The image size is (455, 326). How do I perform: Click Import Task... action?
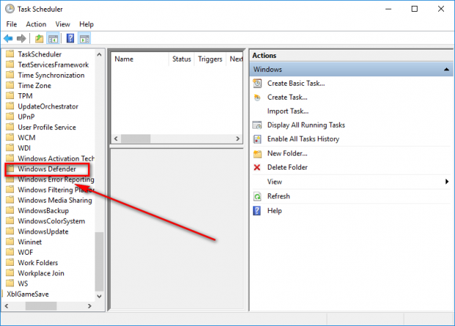point(288,111)
